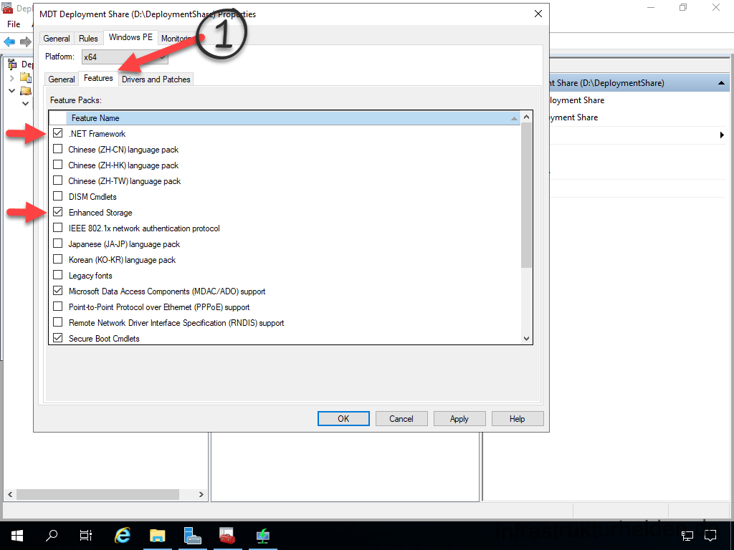Uncheck the .NET Framework feature pack
This screenshot has height=550, width=734.
click(x=57, y=133)
